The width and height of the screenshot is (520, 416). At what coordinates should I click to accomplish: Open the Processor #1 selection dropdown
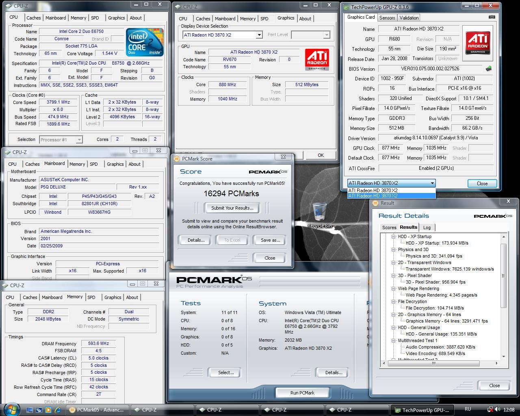pyautogui.click(x=79, y=140)
